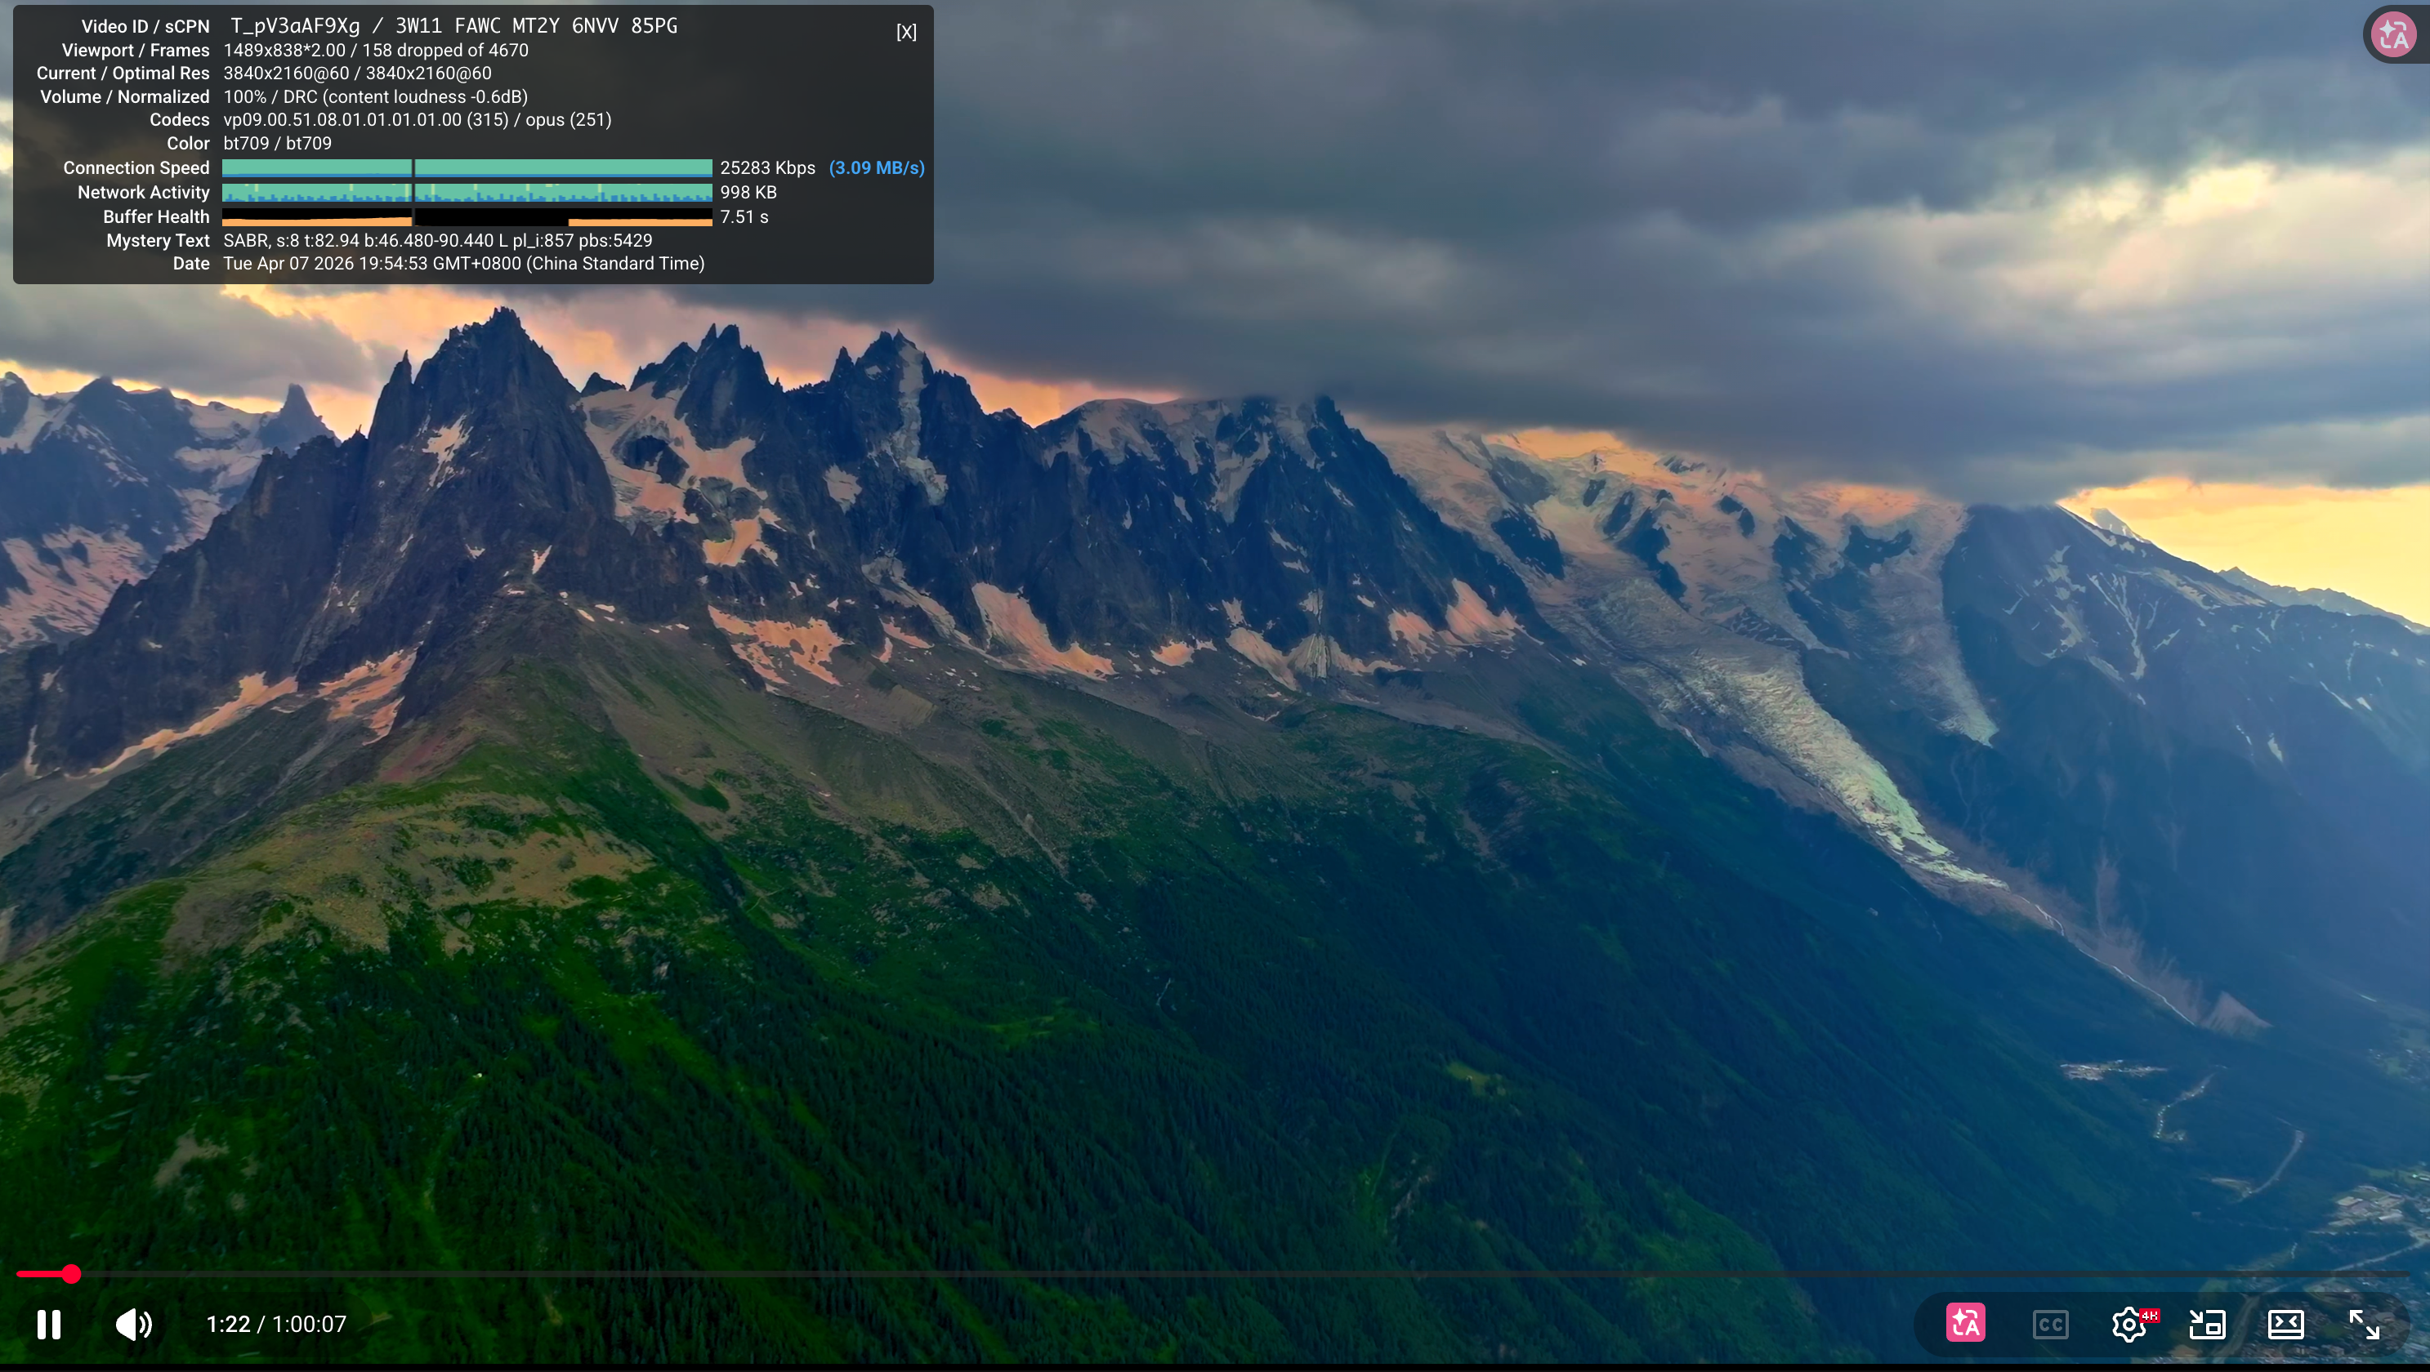Click the pink AI translate icon in control bar
Screen dimensions: 2430x1372
click(1966, 1323)
